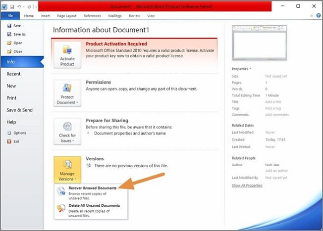
Task: Switch to the Review tab
Action: coord(134,16)
